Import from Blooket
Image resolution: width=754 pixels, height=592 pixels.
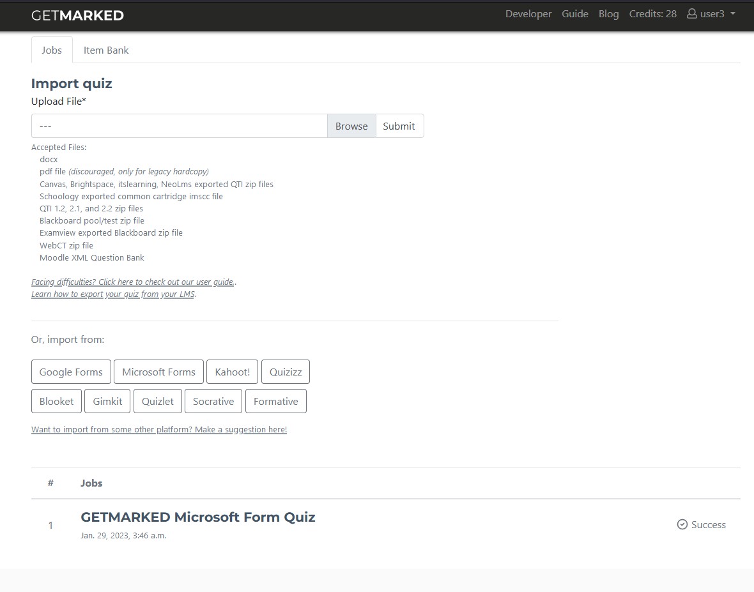tap(57, 401)
